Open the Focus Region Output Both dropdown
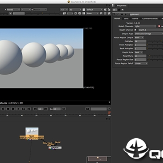 point(139,37)
